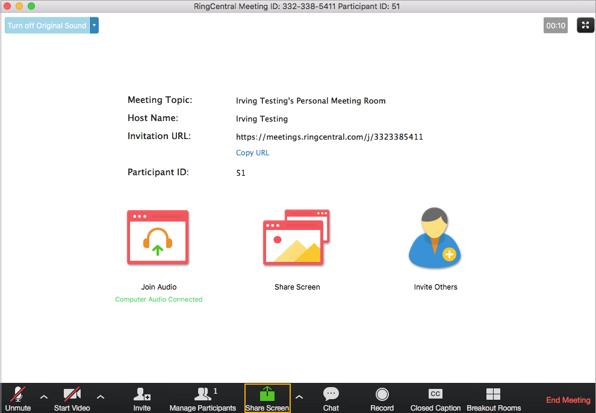Expand video options arrow next to Start Video
596x413 pixels.
pyautogui.click(x=101, y=397)
